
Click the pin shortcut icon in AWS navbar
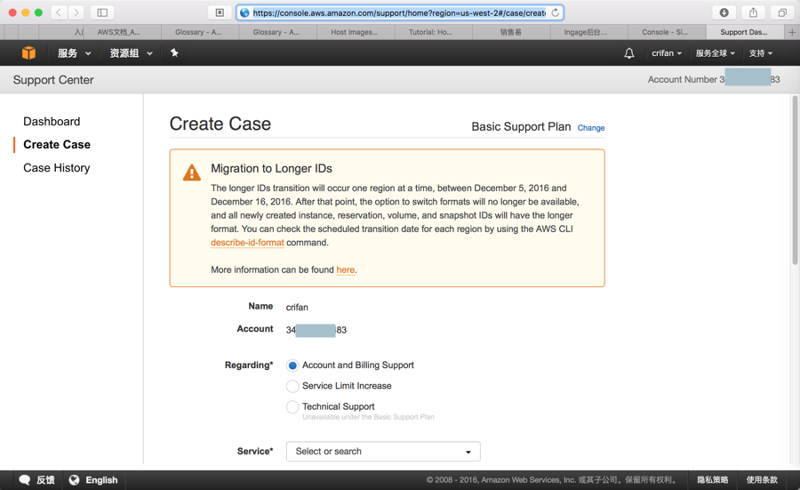click(x=174, y=52)
